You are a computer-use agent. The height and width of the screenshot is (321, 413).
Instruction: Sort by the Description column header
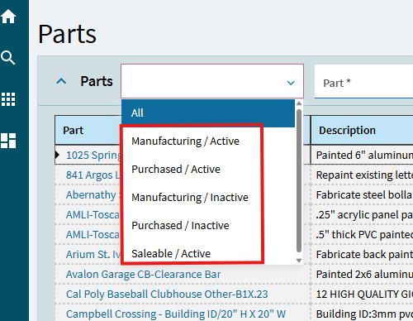tap(362, 130)
